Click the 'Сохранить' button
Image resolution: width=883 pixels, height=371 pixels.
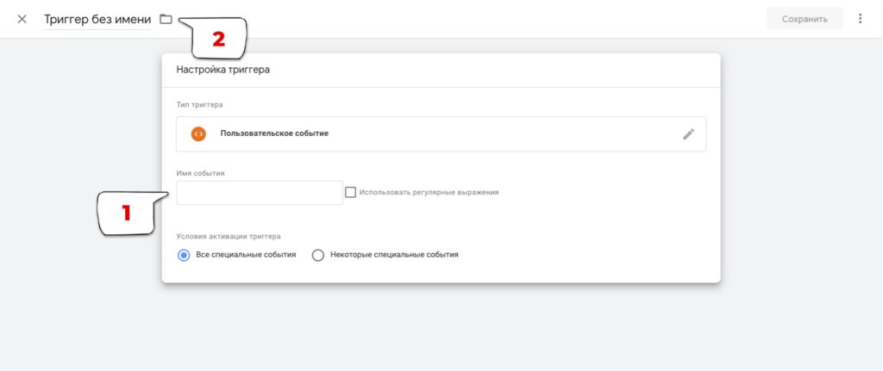805,19
